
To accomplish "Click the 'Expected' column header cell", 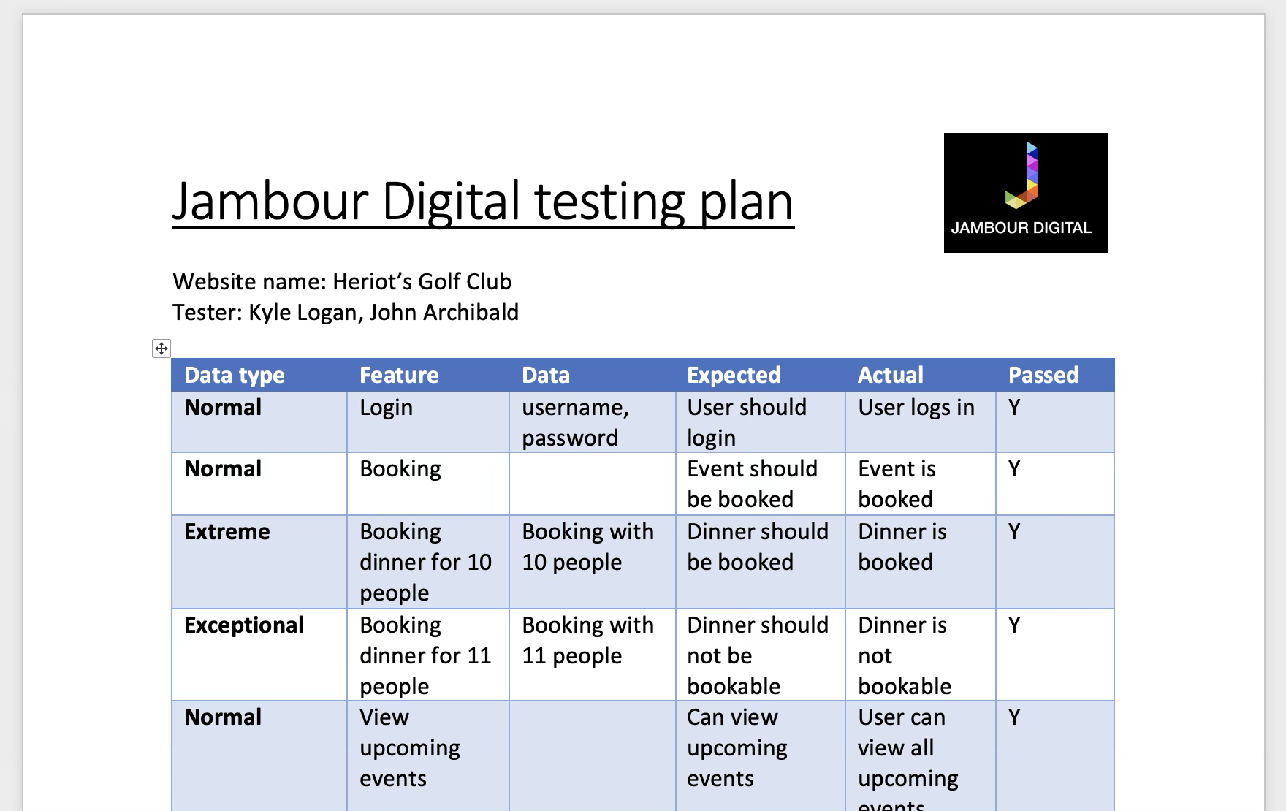I will pyautogui.click(x=734, y=375).
